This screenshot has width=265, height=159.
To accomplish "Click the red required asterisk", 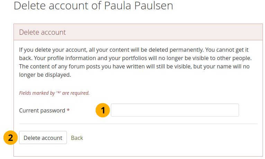I will [68, 110].
